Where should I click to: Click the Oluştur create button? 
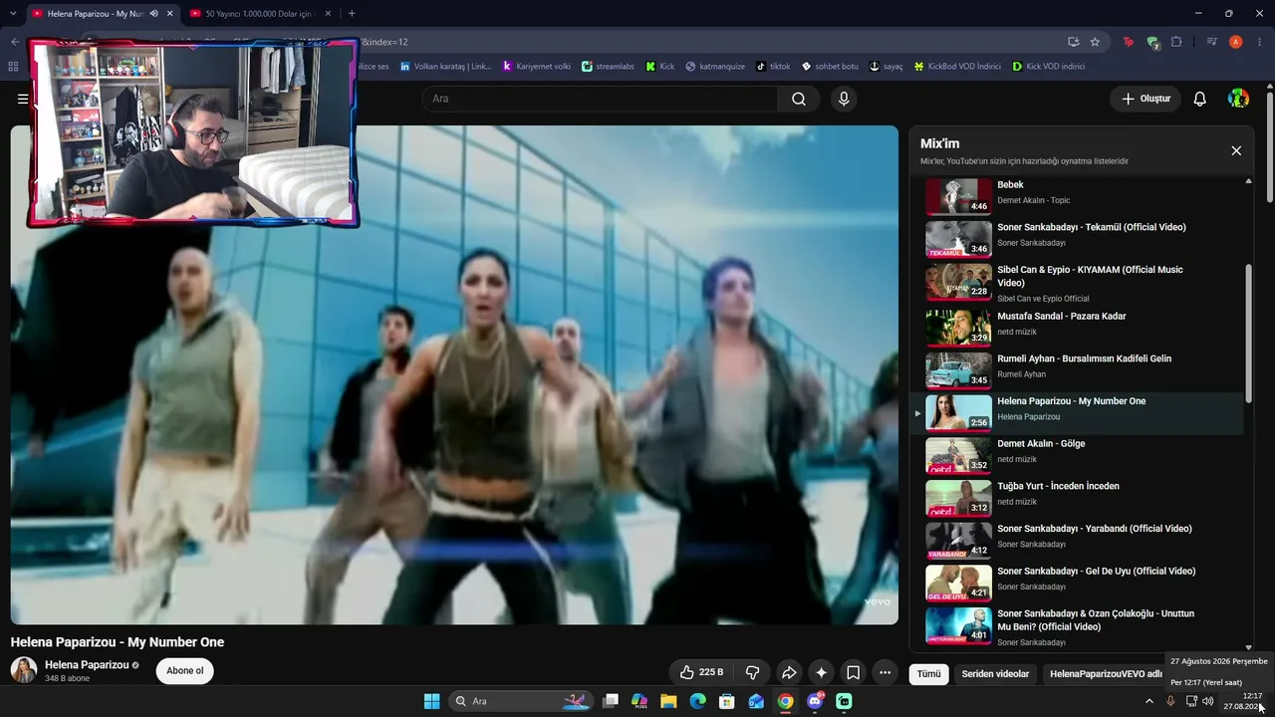point(1146,99)
